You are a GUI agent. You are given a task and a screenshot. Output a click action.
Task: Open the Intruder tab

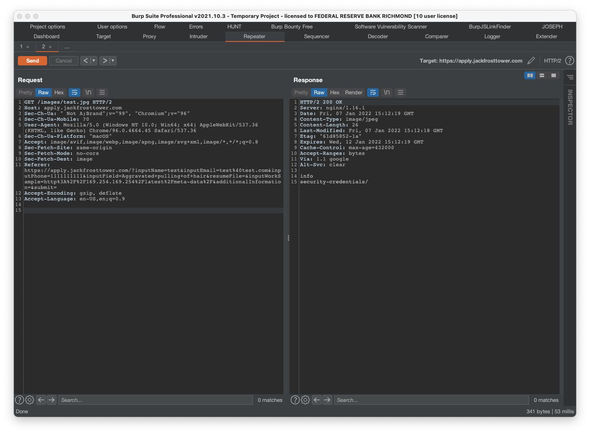[199, 36]
